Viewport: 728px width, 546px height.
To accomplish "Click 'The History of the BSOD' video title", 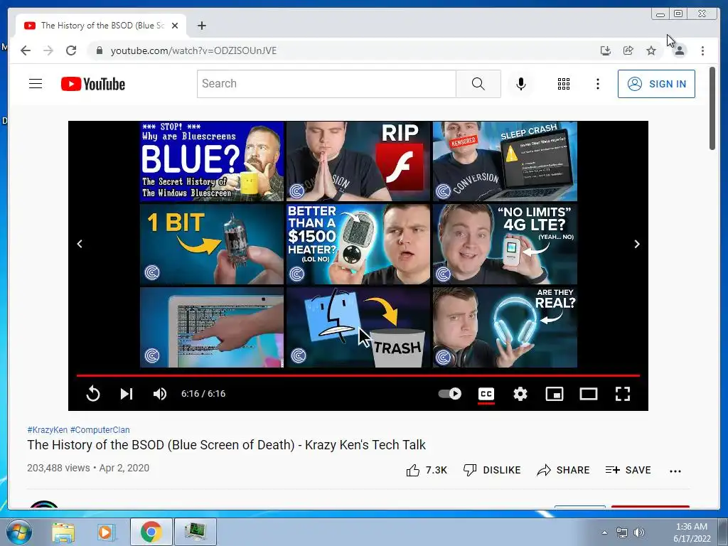I will point(226,445).
